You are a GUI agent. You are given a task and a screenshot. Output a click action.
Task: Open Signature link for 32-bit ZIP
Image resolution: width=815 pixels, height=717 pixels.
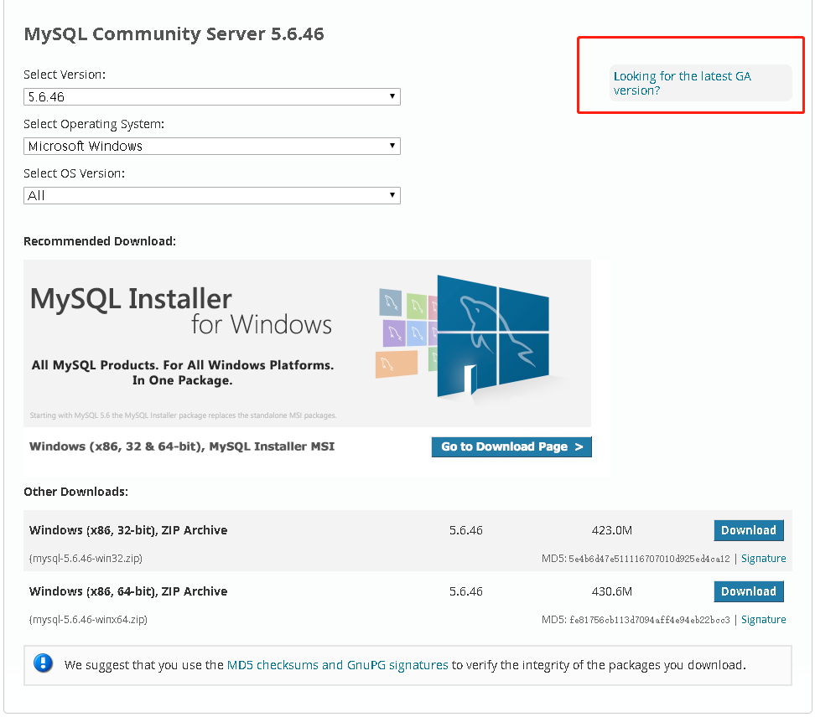tap(763, 559)
